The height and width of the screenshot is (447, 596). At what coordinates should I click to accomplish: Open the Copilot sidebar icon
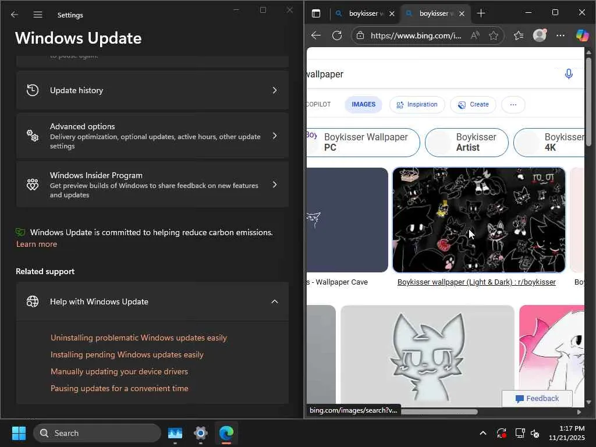pos(582,36)
